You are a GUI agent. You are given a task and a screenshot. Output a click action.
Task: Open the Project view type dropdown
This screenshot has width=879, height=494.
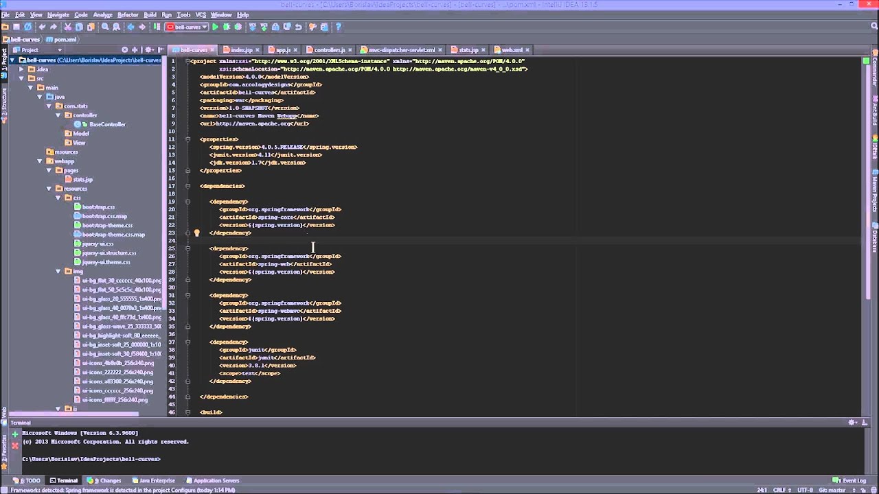[60, 49]
